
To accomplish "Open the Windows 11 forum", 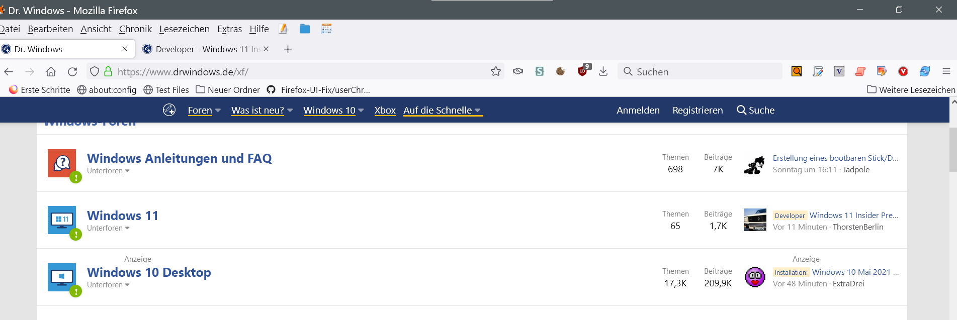I will [x=123, y=216].
